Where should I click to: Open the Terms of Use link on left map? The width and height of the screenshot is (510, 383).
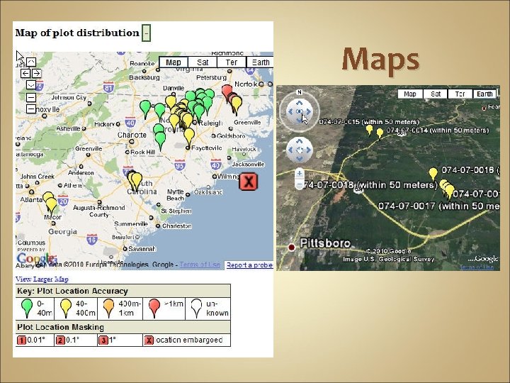pyautogui.click(x=200, y=265)
